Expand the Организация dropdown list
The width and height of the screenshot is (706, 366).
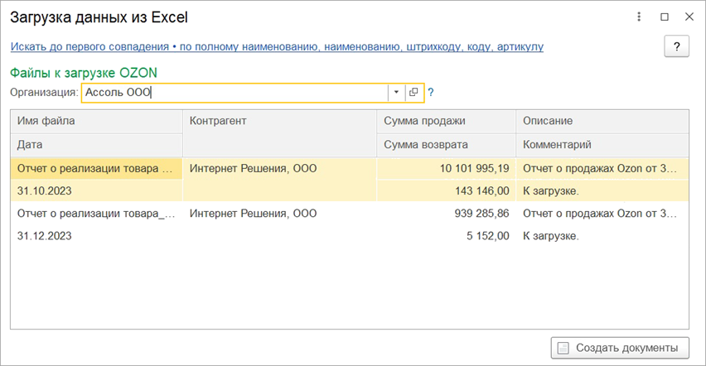(396, 93)
